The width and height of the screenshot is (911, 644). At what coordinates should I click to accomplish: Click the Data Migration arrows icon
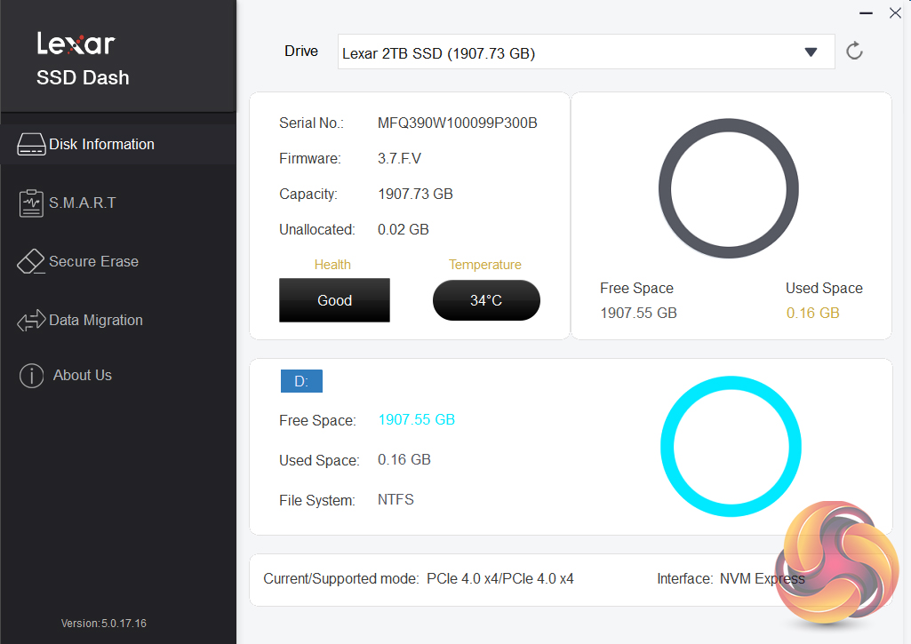click(x=31, y=320)
